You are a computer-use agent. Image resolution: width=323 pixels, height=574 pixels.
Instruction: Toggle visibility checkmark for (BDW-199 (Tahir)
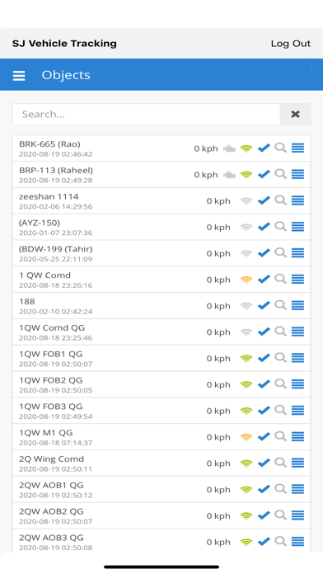click(264, 253)
